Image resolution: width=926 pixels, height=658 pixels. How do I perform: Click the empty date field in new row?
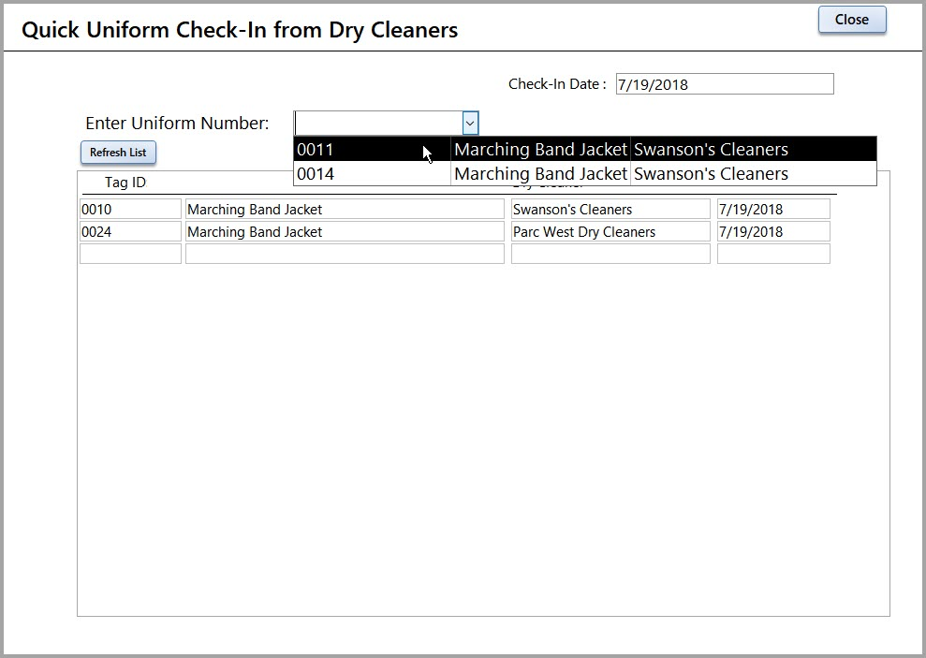[x=773, y=254]
